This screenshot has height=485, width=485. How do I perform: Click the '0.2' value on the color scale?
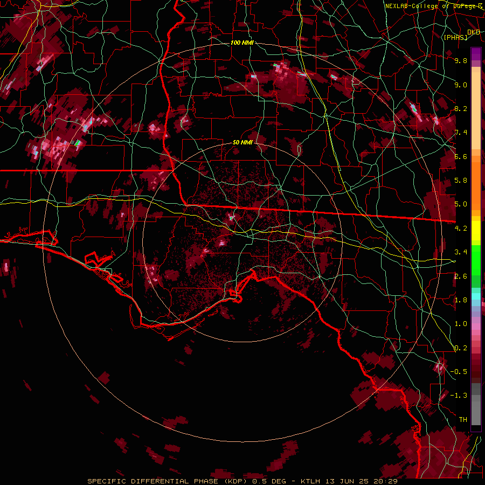coord(461,348)
